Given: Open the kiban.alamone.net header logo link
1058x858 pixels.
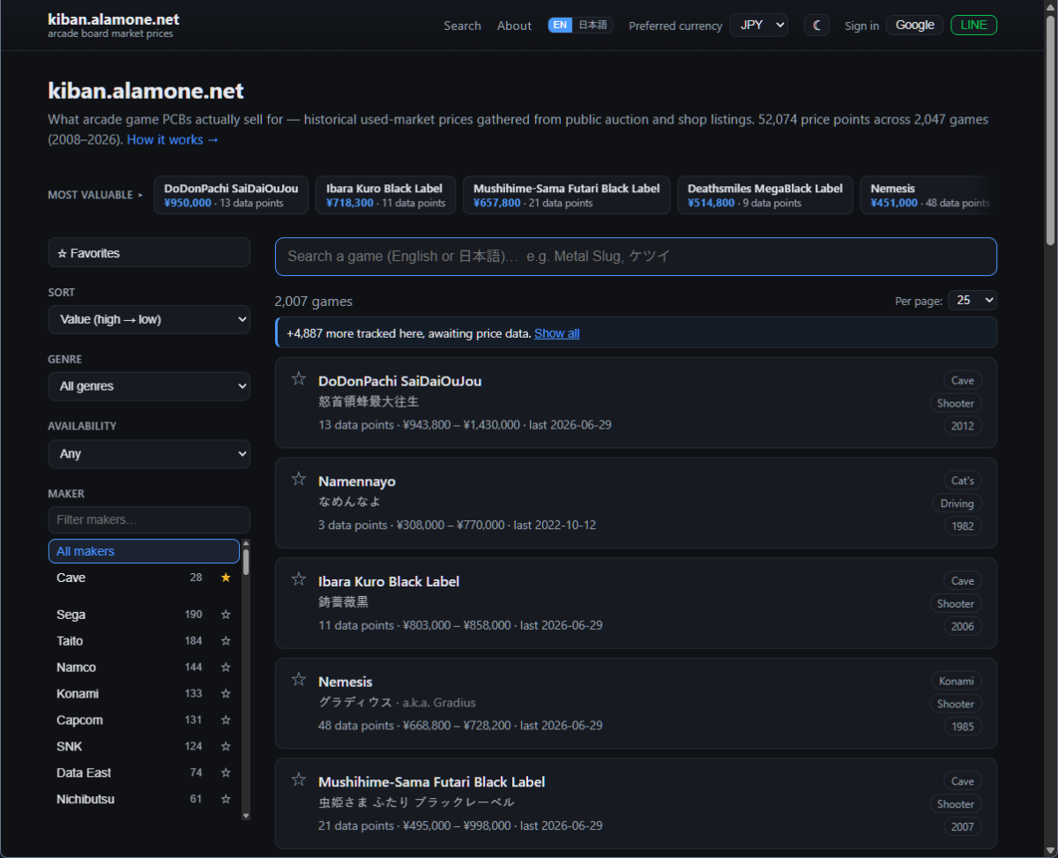Looking at the screenshot, I should click(114, 19).
